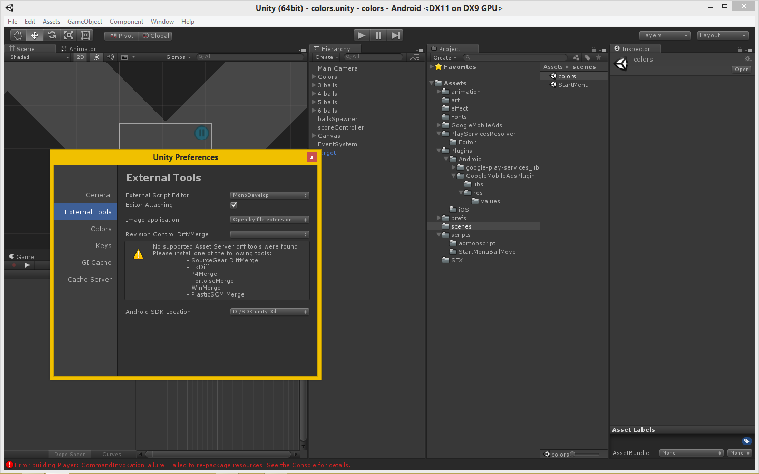This screenshot has height=474, width=759.
Task: Click the Inspector settings gear icon
Action: click(x=747, y=59)
